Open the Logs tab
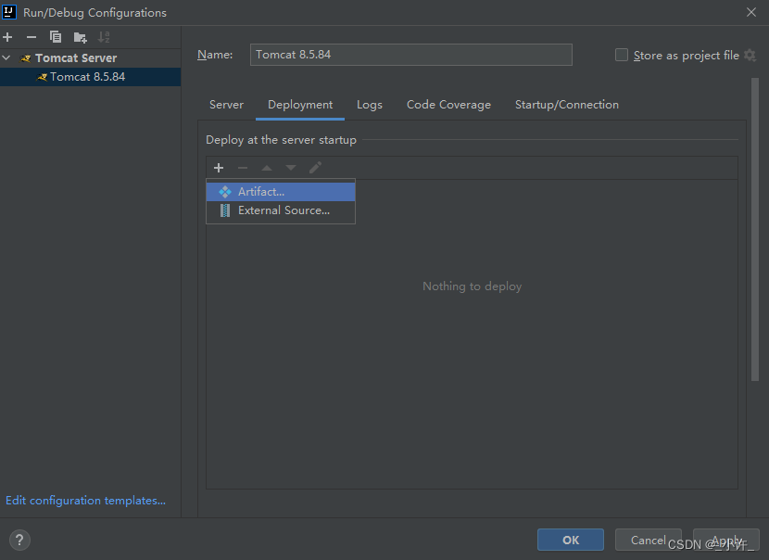This screenshot has height=560, width=769. point(370,105)
